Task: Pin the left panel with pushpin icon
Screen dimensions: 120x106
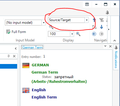Action: pyautogui.click(x=9, y=56)
